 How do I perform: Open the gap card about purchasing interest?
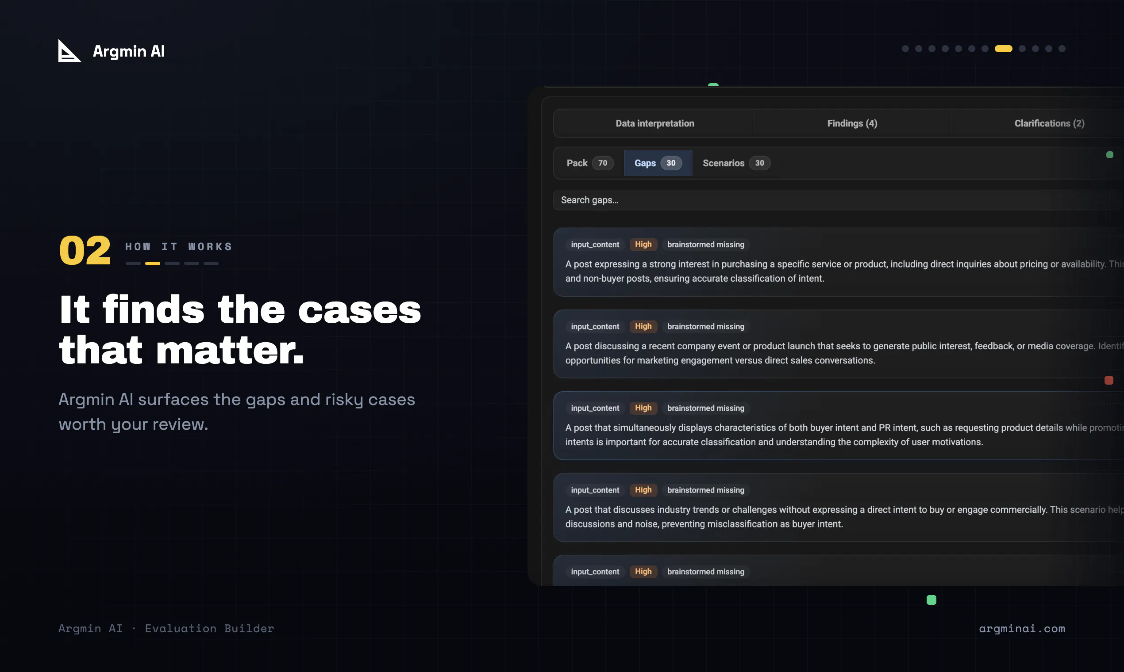839,262
